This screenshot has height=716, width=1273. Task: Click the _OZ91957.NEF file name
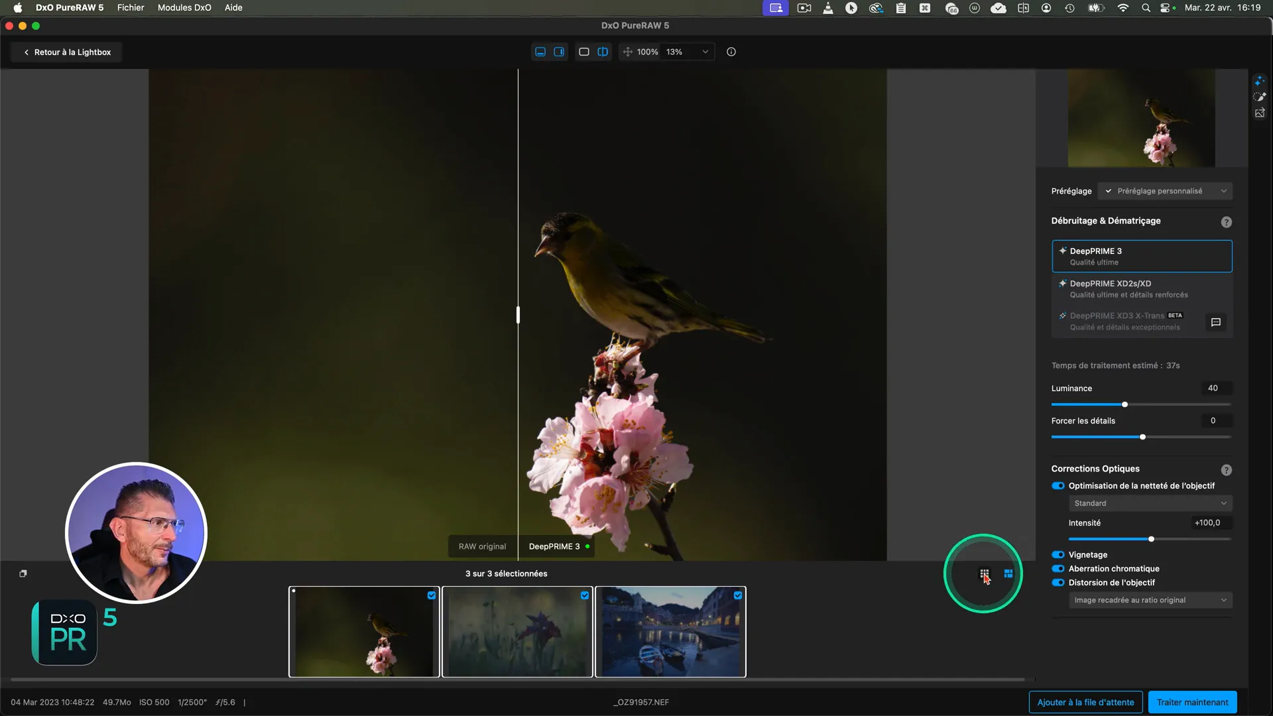642,702
